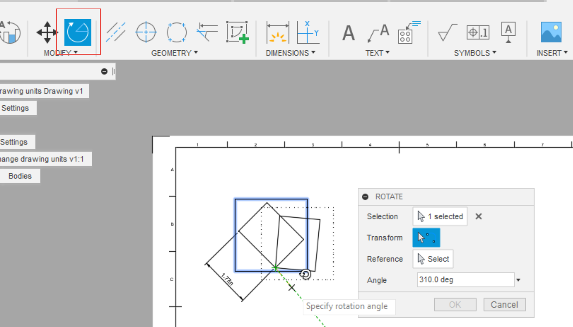
Task: Select the Ordinate Dimension icon
Action: tap(308, 32)
